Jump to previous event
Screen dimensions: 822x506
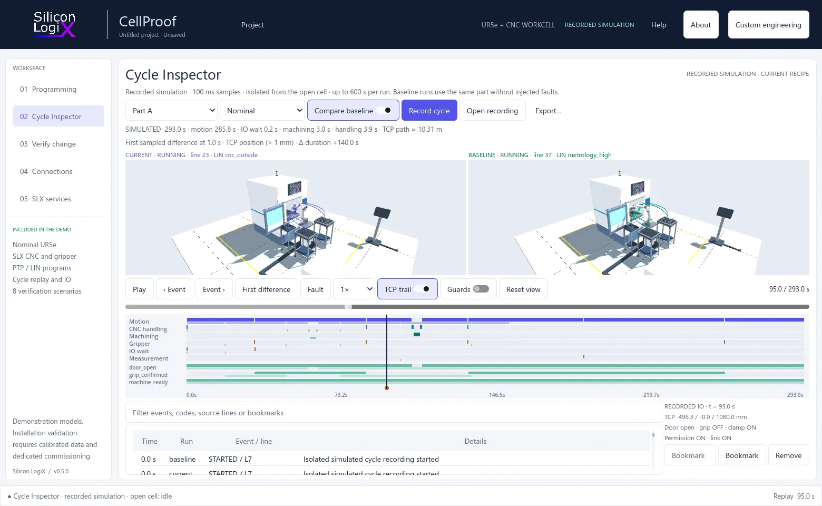tap(174, 289)
